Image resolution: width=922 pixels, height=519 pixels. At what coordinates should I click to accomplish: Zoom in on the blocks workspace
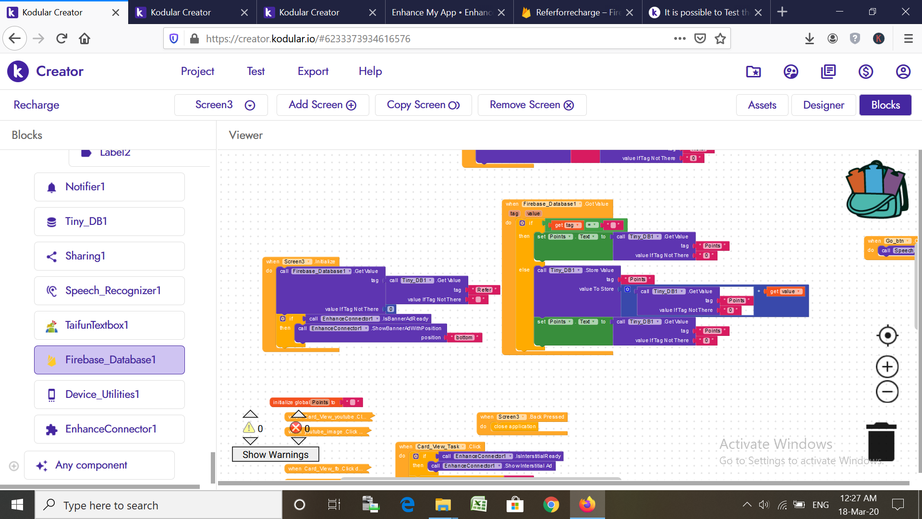pyautogui.click(x=887, y=367)
